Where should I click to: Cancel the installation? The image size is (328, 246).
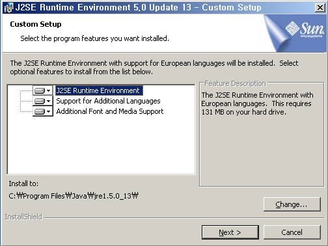click(x=292, y=232)
